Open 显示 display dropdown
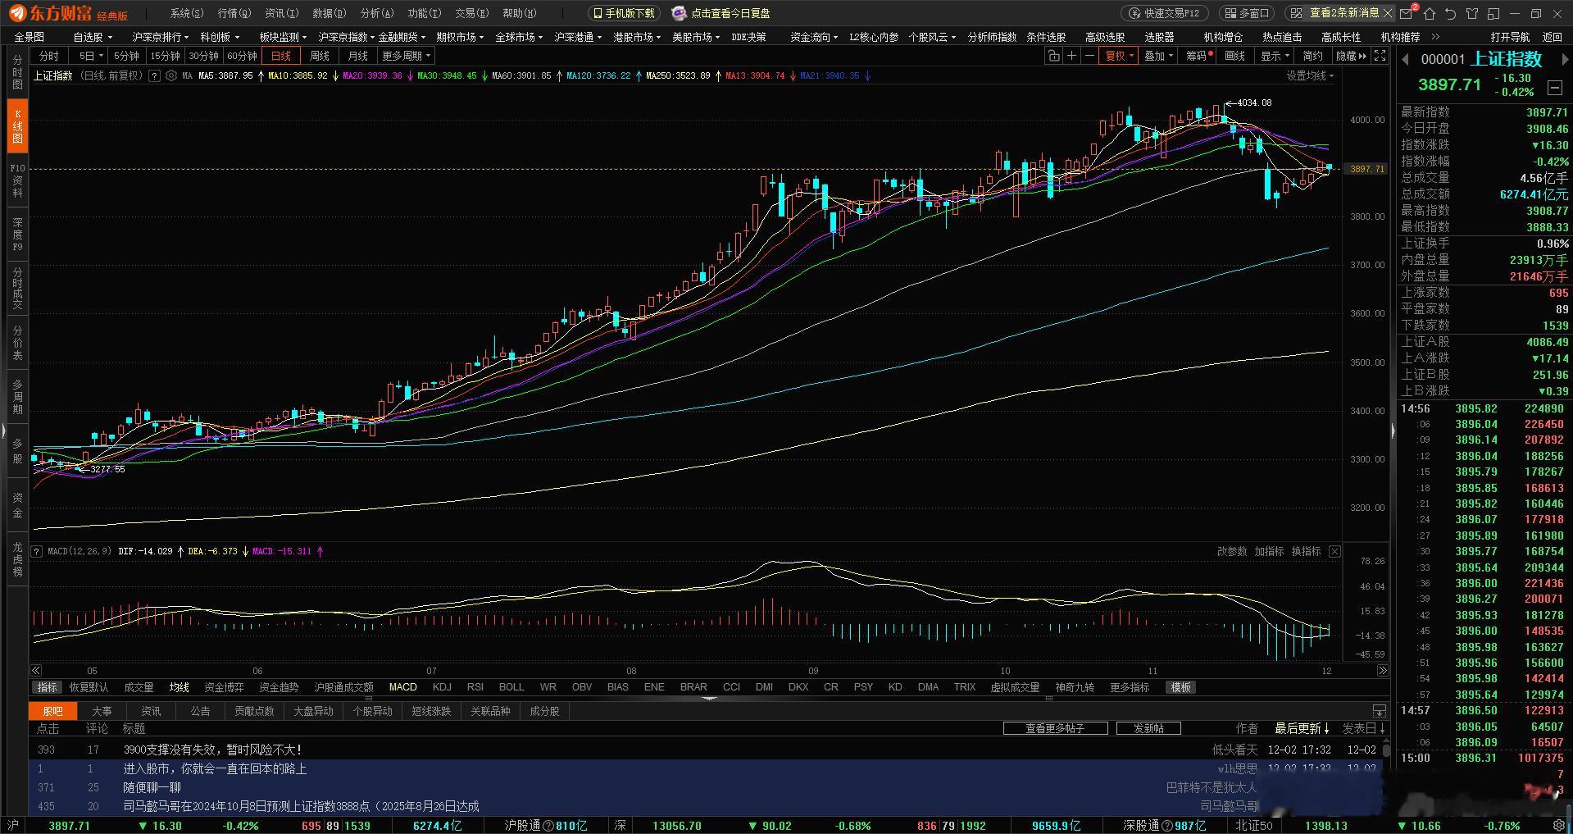This screenshot has height=834, width=1573. click(1275, 56)
